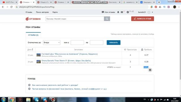Click the taskbar clock showing 0:04
Screen dimensions: 181x102
(x=175, y=100)
